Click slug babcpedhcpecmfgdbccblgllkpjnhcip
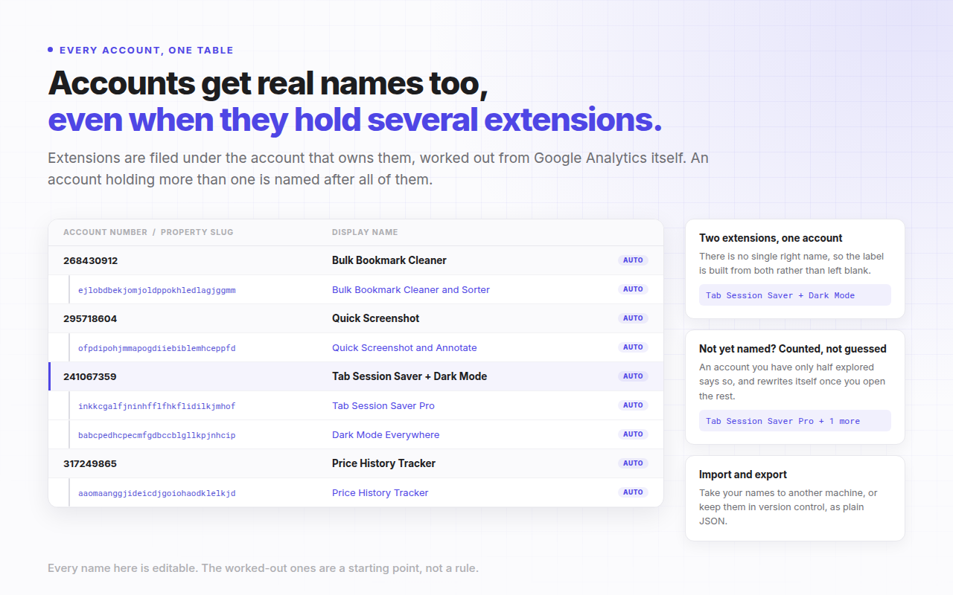Image resolution: width=953 pixels, height=595 pixels. point(156,435)
